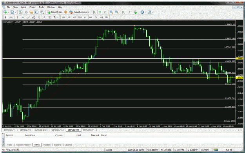Set timeframe to MN

pyautogui.click(x=107, y=17)
